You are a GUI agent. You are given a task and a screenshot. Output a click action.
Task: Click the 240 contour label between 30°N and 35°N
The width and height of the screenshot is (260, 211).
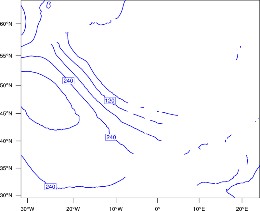pos(50,187)
